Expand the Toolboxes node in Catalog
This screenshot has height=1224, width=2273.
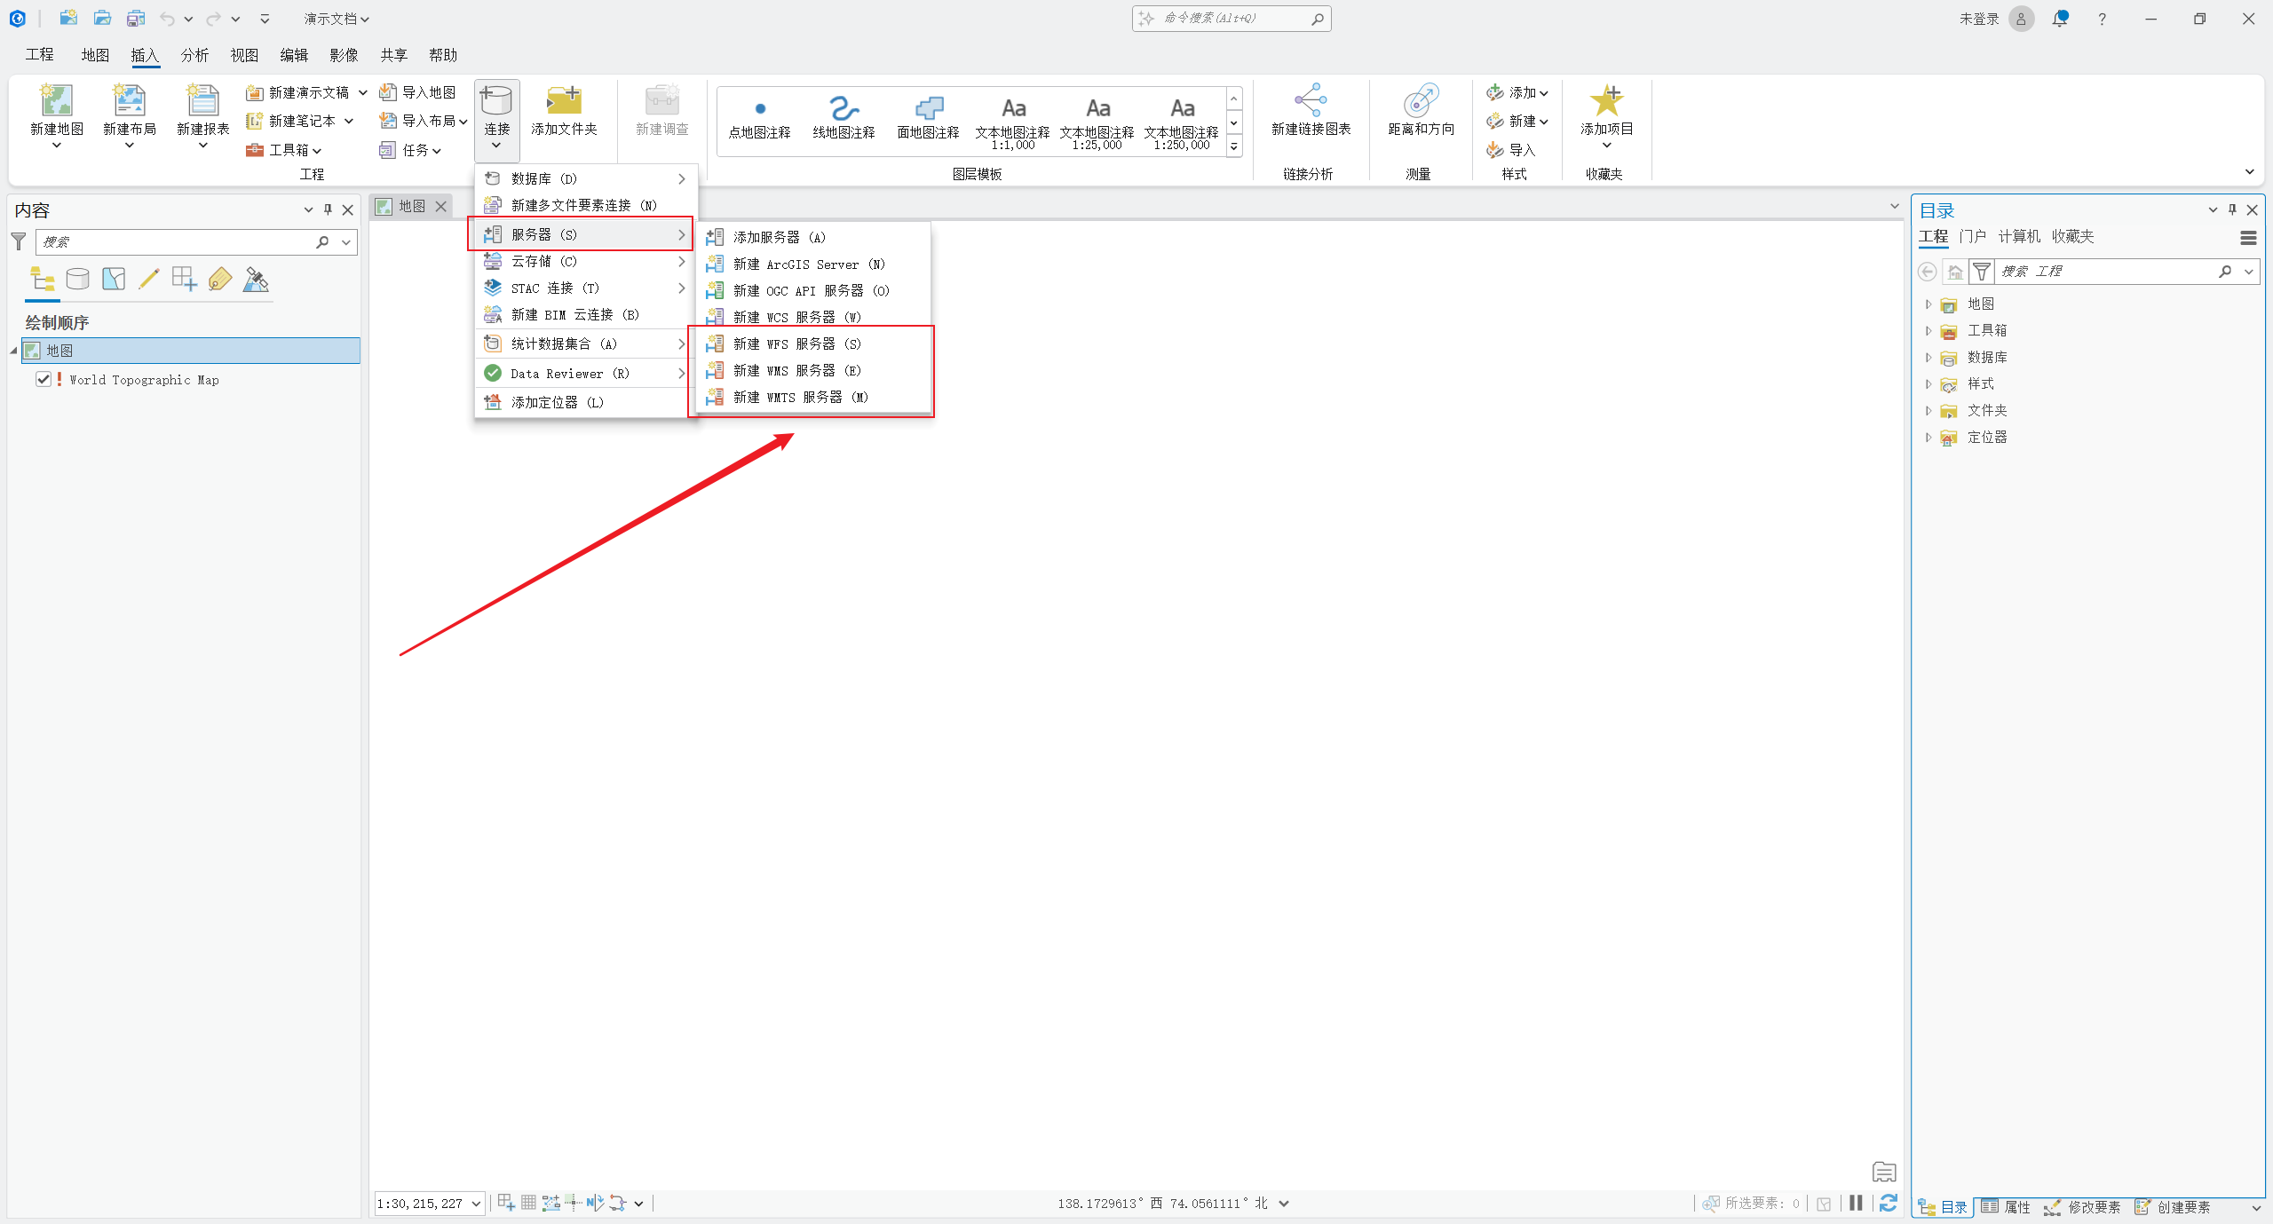(1928, 331)
